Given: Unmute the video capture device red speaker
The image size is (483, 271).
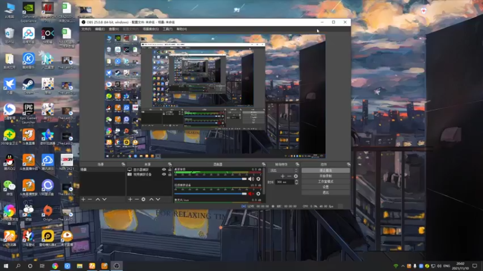Looking at the screenshot, I should 251,194.
